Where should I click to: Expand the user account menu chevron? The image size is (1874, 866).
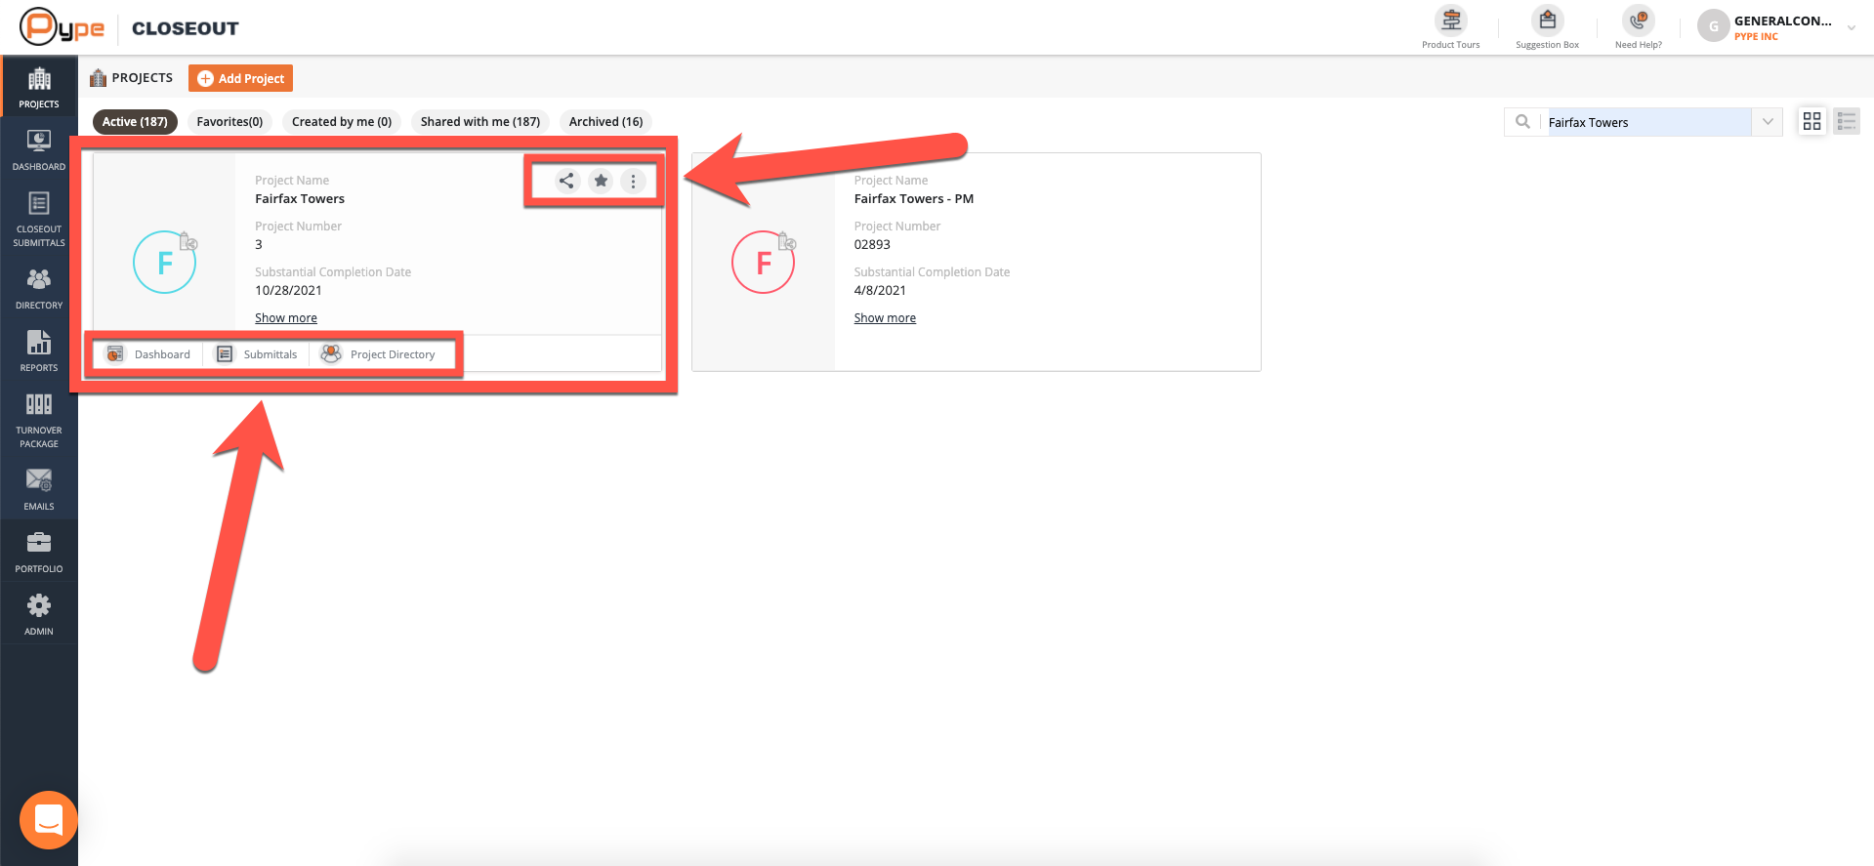(1852, 28)
